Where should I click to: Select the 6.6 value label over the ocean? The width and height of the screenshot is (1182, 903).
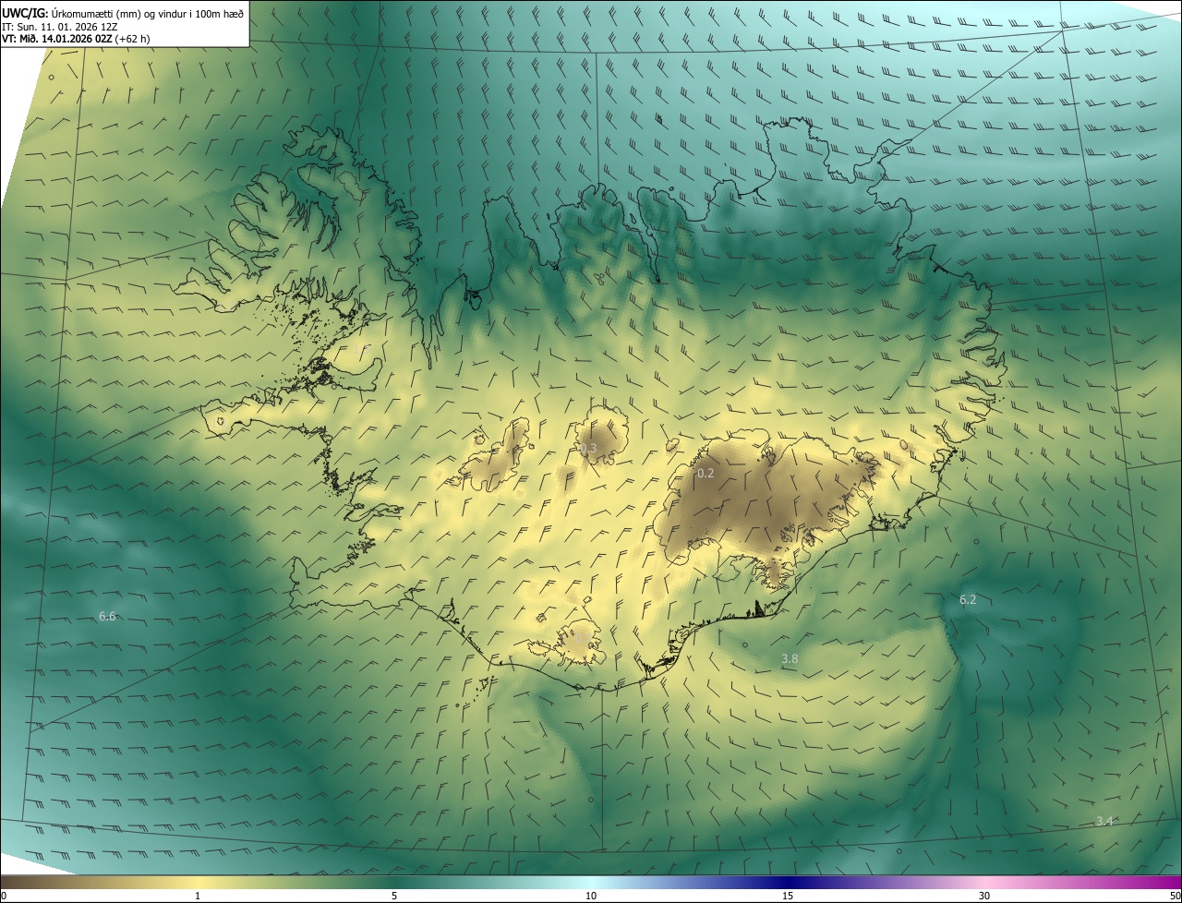pyautogui.click(x=107, y=616)
